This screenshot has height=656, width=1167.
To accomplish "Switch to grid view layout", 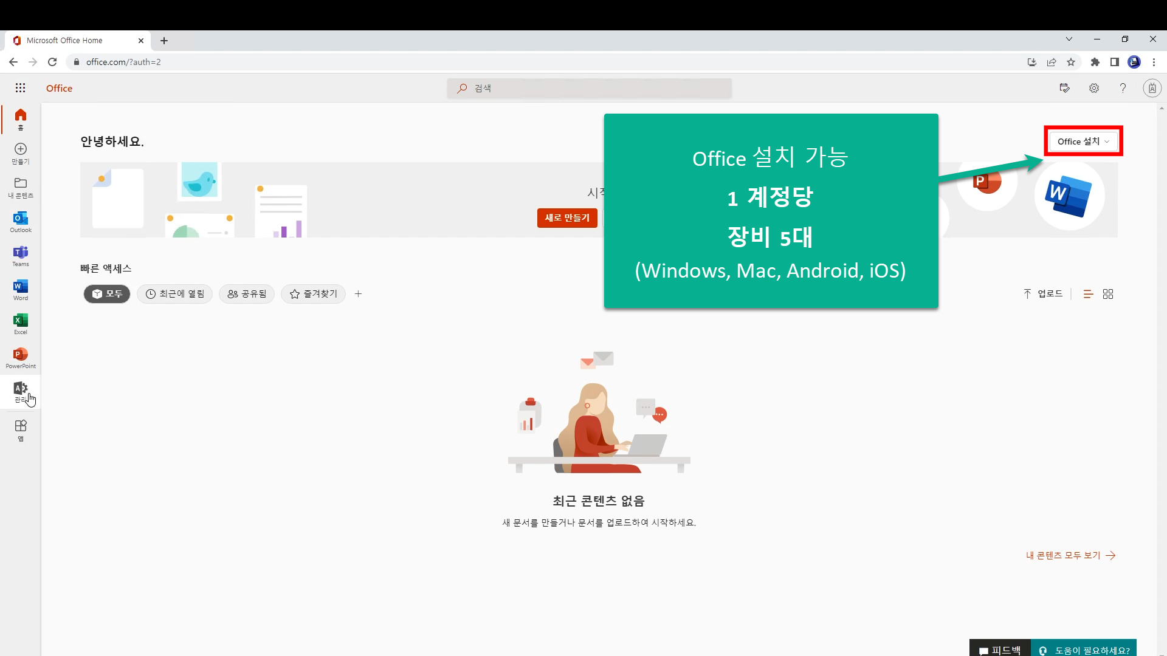I will (1108, 294).
